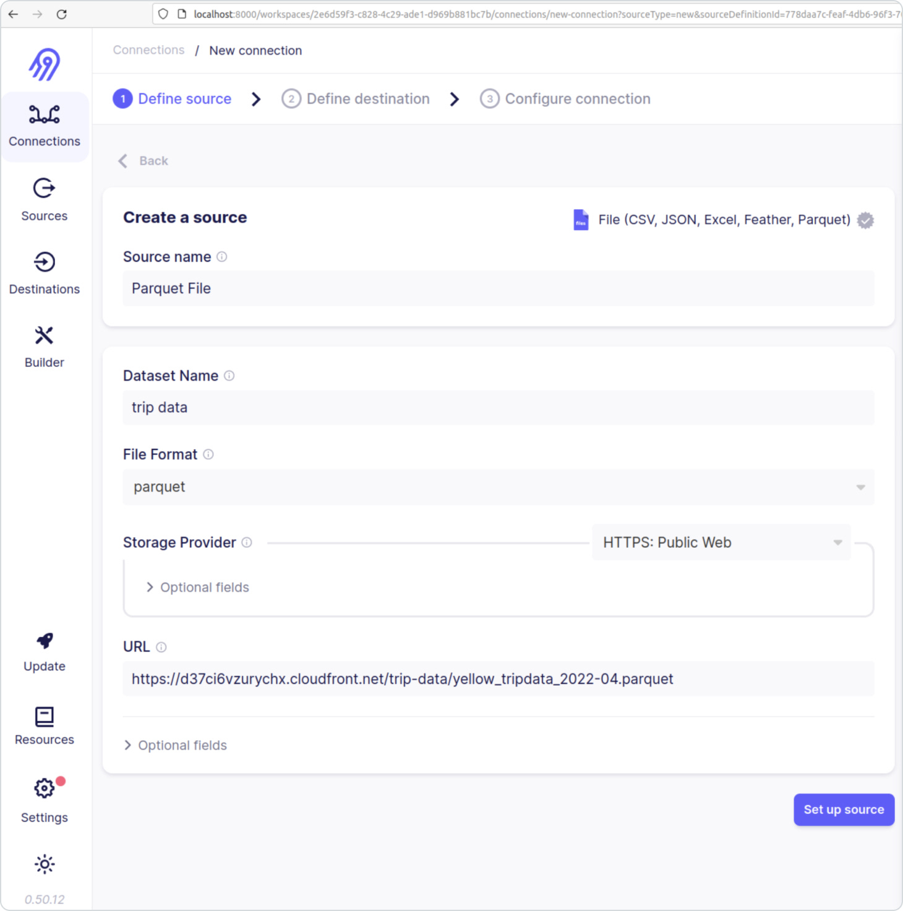Open Settings gear in sidebar
The width and height of the screenshot is (903, 911).
coord(44,788)
